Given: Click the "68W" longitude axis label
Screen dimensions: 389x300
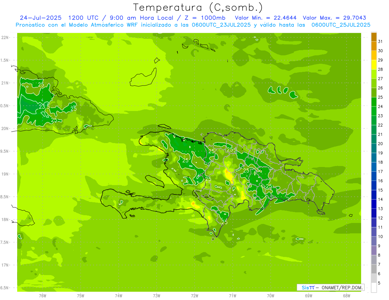Looking at the screenshot, I should point(347,296).
